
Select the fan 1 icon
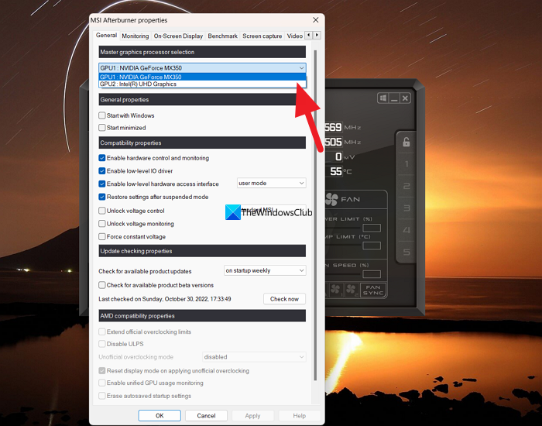point(335,290)
